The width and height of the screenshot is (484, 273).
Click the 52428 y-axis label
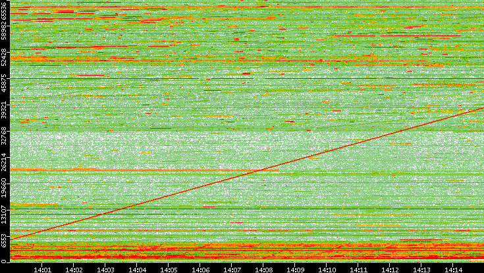click(4, 57)
